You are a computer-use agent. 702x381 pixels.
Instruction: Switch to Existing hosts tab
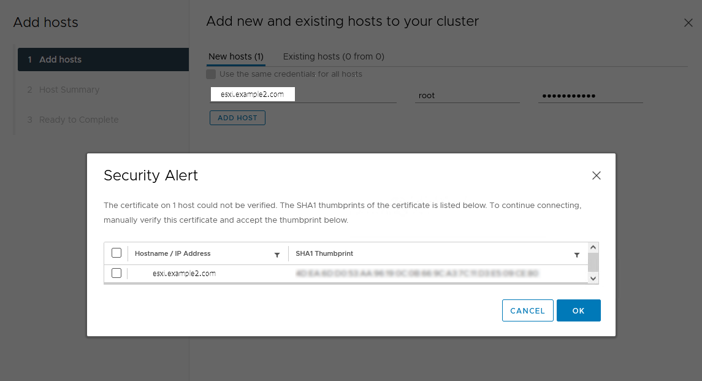tap(334, 56)
